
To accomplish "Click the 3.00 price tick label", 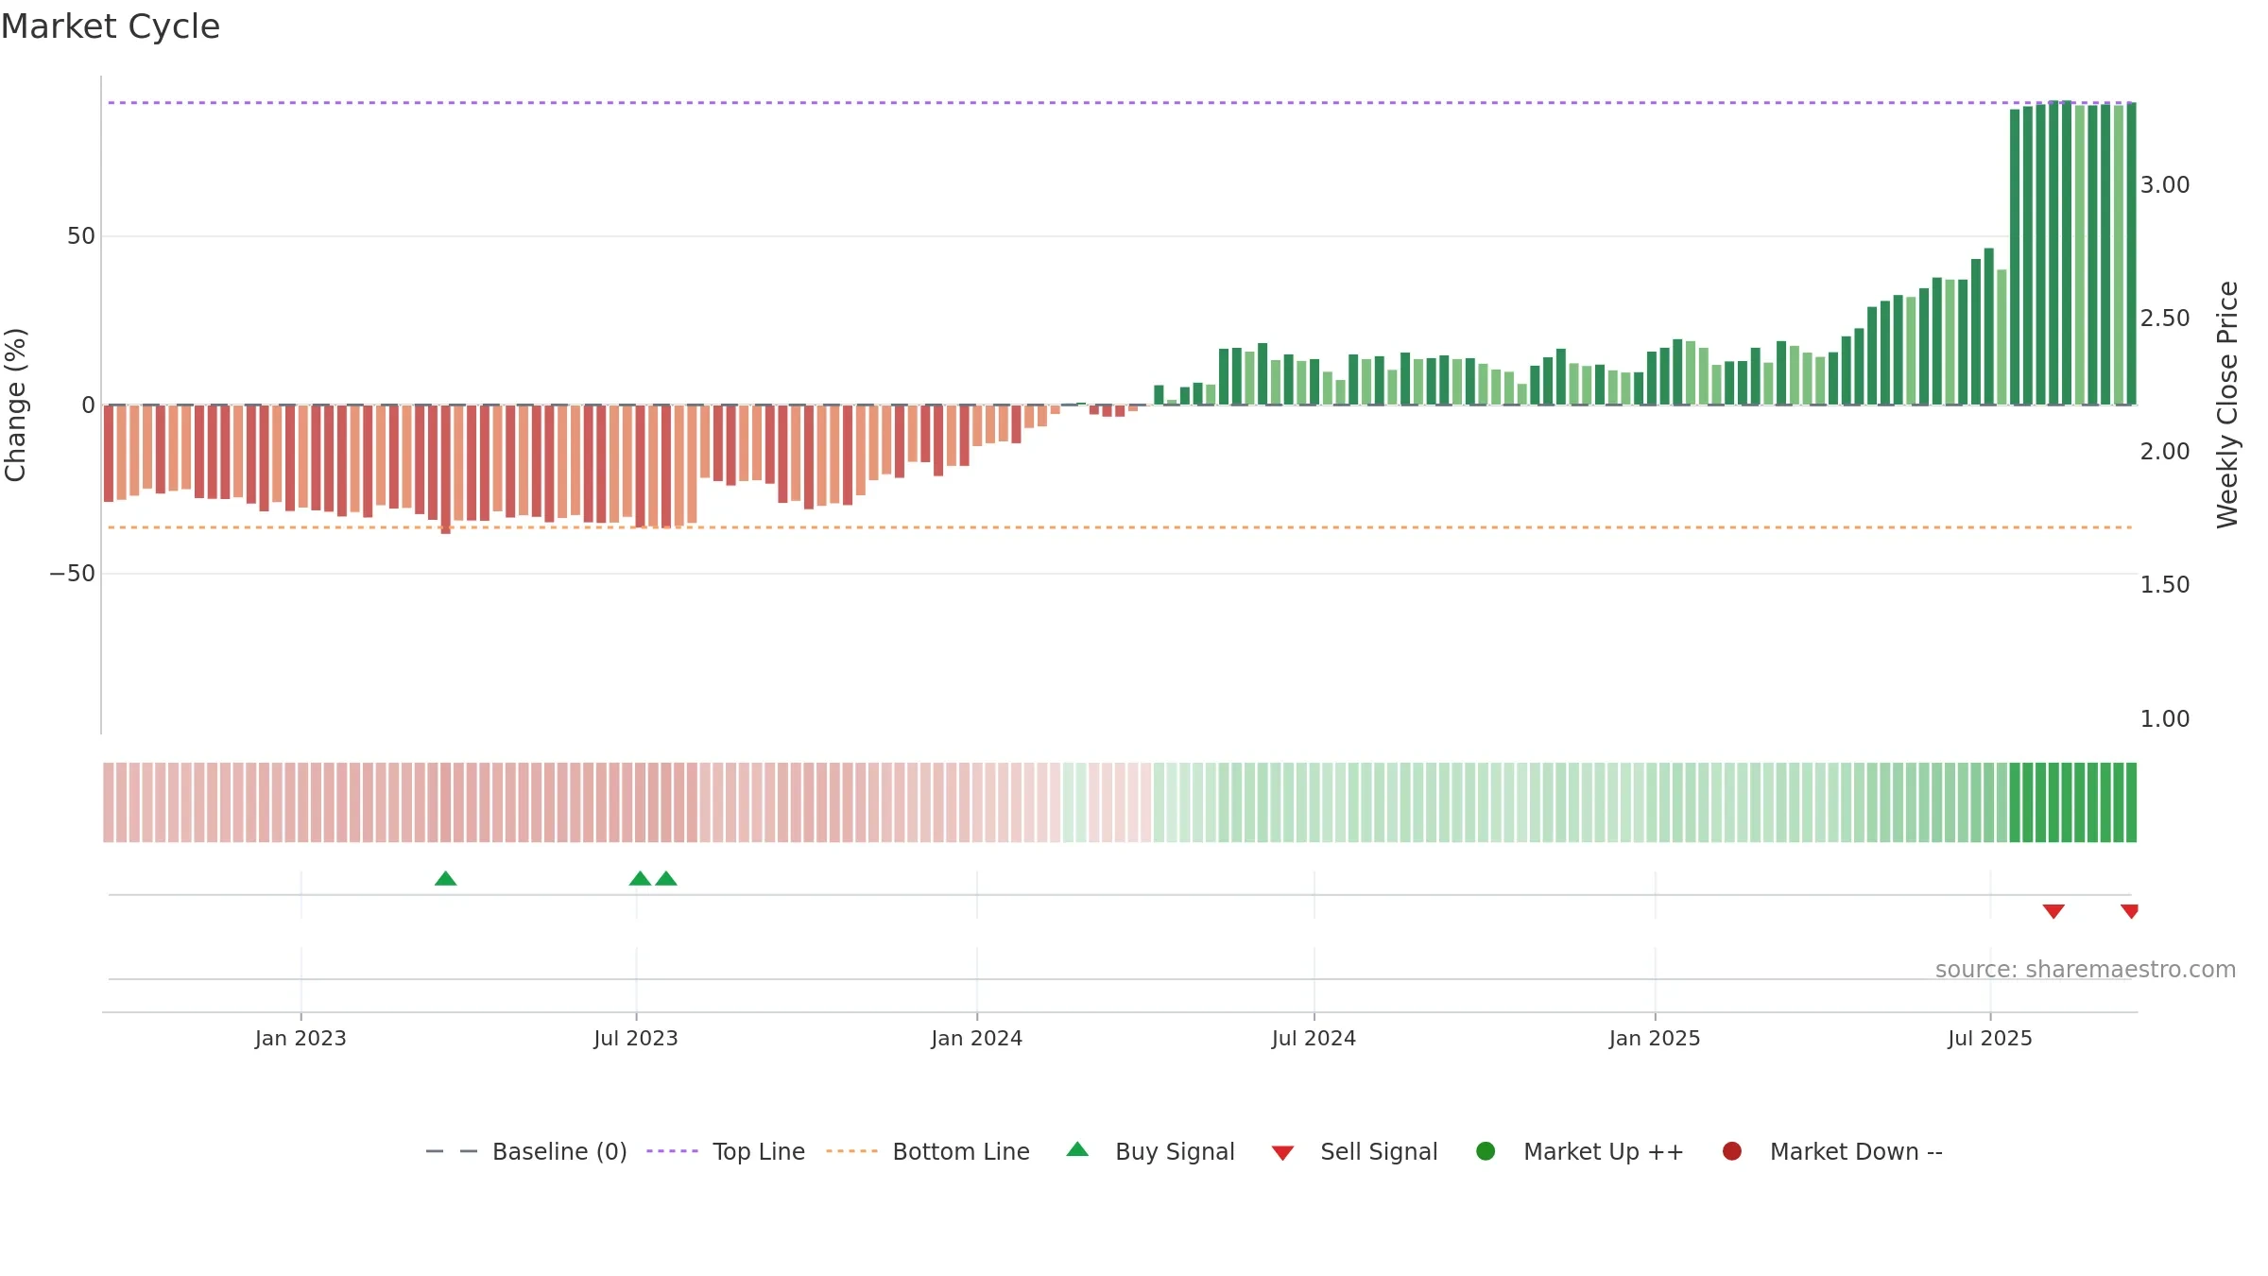I will click(x=2165, y=185).
